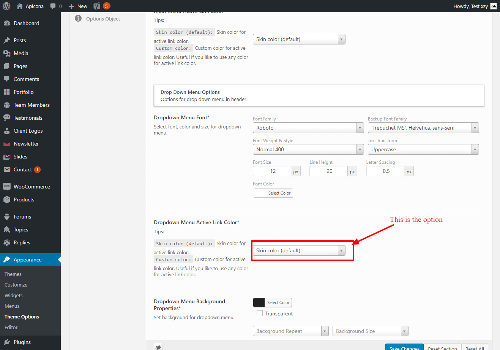Viewport: 500px width, 350px height.
Task: Click the Reset Section button
Action: point(442,347)
